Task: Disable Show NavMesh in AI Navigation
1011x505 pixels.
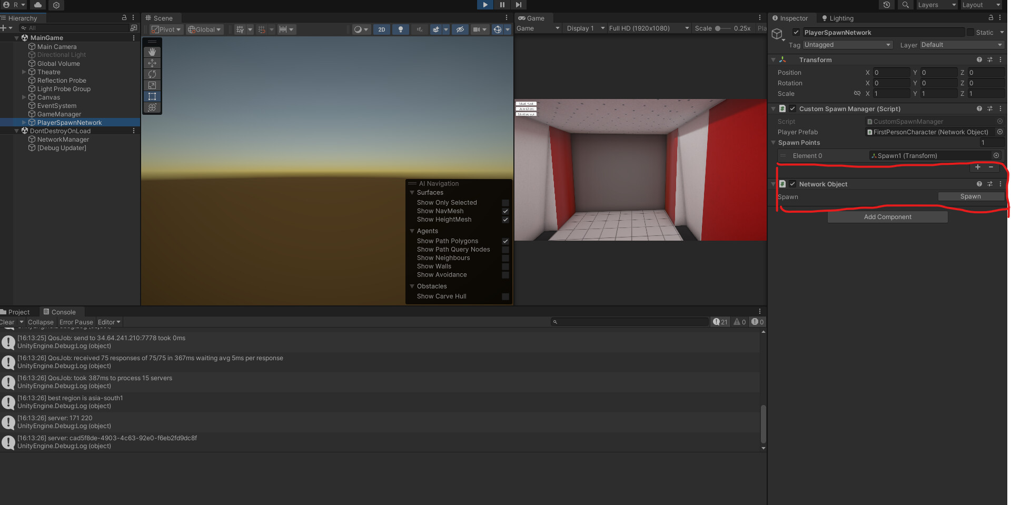Action: (506, 211)
